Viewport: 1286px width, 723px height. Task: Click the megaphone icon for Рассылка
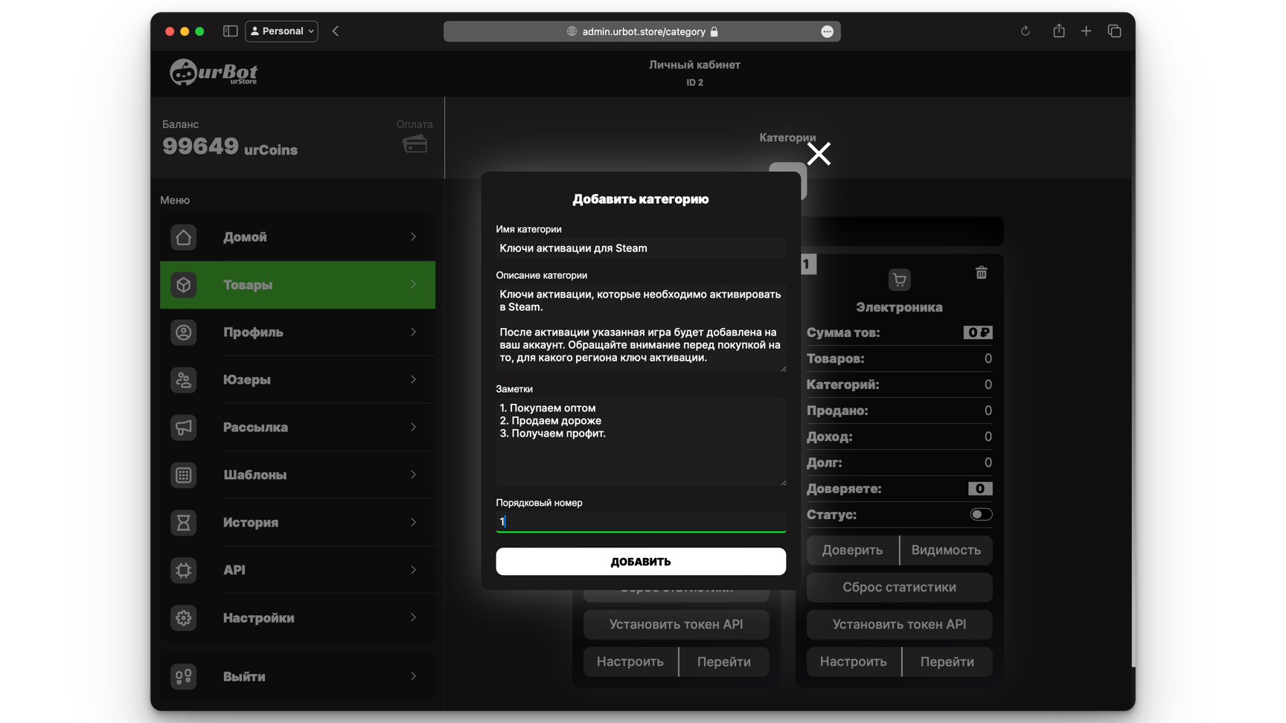point(183,428)
